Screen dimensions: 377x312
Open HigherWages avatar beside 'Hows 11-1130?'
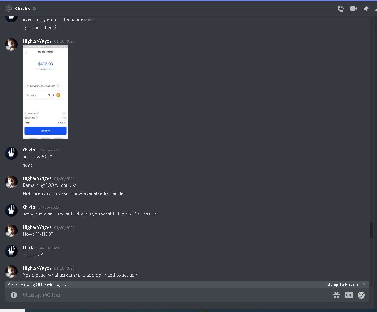click(x=11, y=230)
